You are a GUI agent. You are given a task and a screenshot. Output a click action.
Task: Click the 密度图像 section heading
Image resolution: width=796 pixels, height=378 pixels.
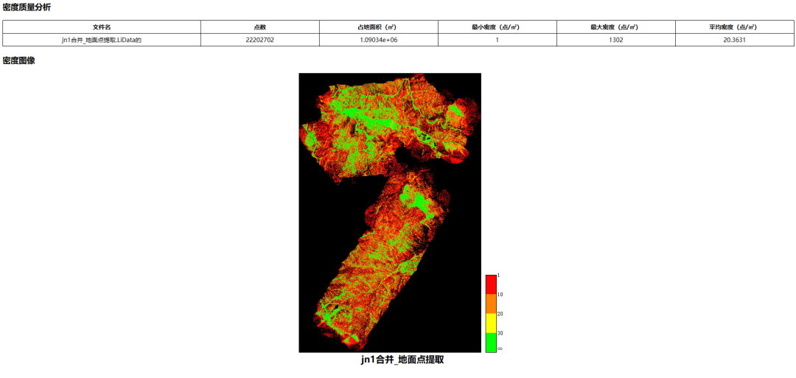tap(18, 61)
